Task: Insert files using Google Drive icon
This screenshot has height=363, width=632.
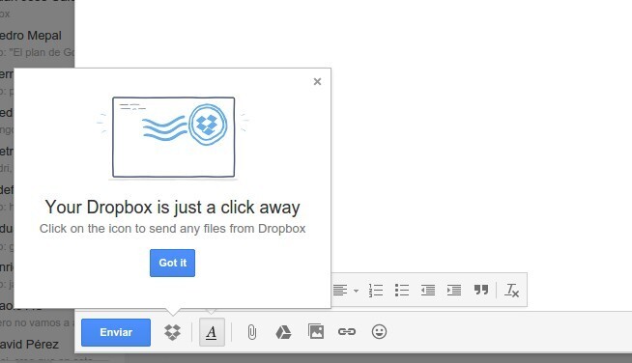Action: [283, 332]
